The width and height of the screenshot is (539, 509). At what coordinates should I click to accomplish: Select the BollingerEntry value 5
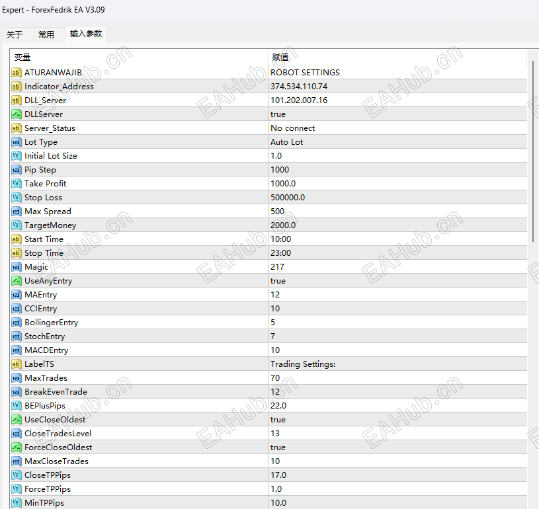(397, 323)
